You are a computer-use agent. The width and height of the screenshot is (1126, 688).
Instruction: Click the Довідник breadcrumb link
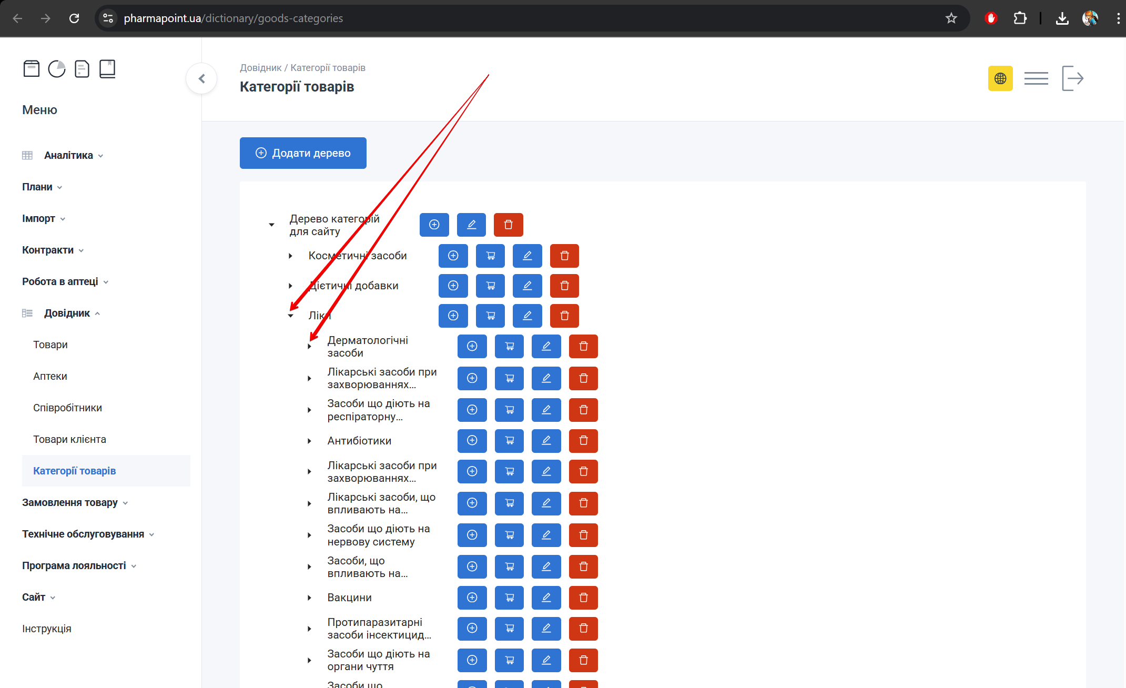(260, 68)
